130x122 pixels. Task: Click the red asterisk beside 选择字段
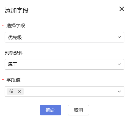click(x=3, y=26)
